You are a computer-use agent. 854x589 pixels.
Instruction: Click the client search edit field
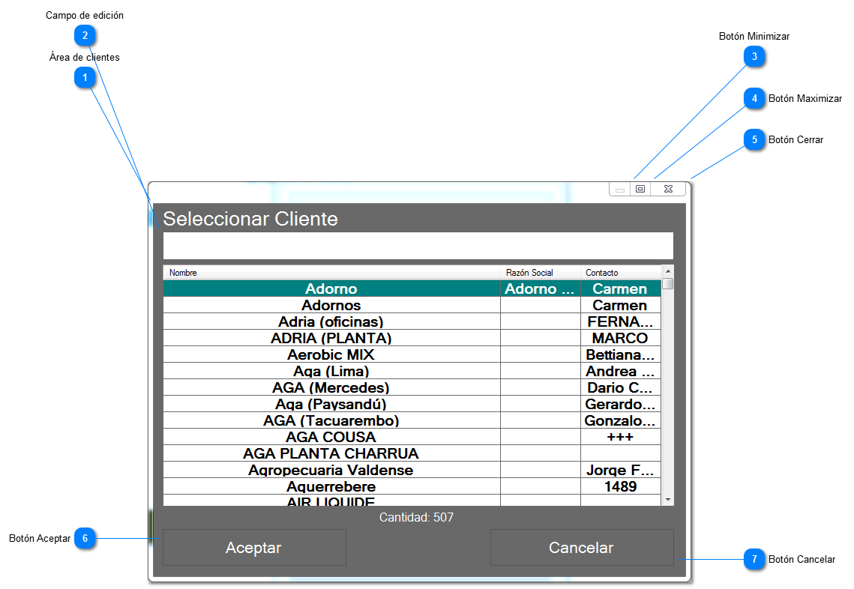pyautogui.click(x=418, y=246)
